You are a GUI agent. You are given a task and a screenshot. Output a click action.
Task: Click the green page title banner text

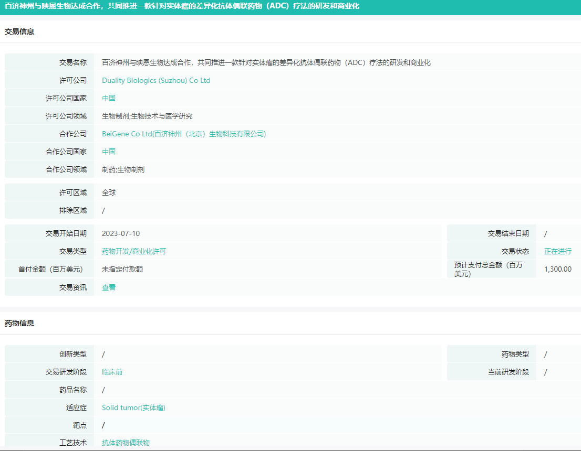[x=182, y=6]
